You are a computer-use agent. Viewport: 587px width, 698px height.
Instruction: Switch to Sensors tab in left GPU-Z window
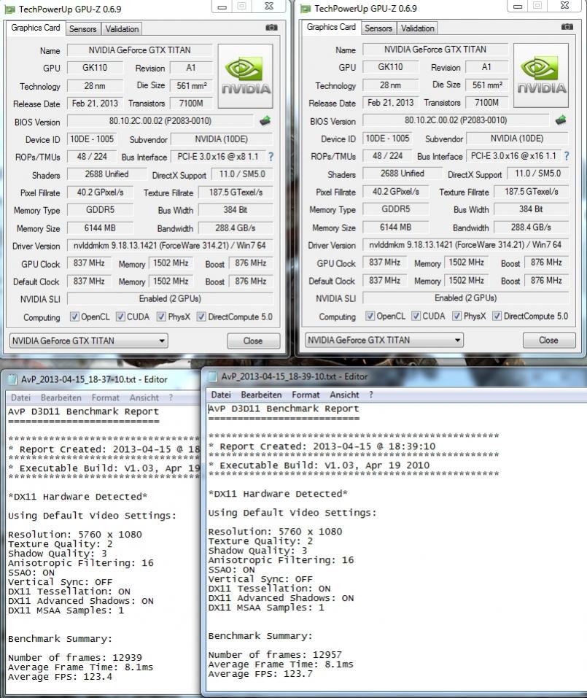pos(83,29)
